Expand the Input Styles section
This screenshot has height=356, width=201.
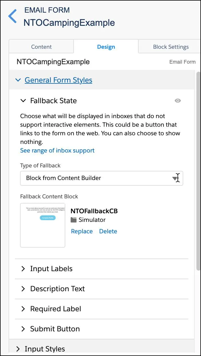[x=18, y=349]
